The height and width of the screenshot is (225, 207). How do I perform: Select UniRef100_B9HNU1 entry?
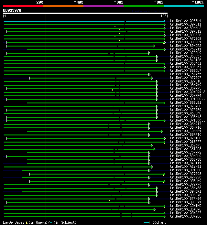click(x=186, y=42)
